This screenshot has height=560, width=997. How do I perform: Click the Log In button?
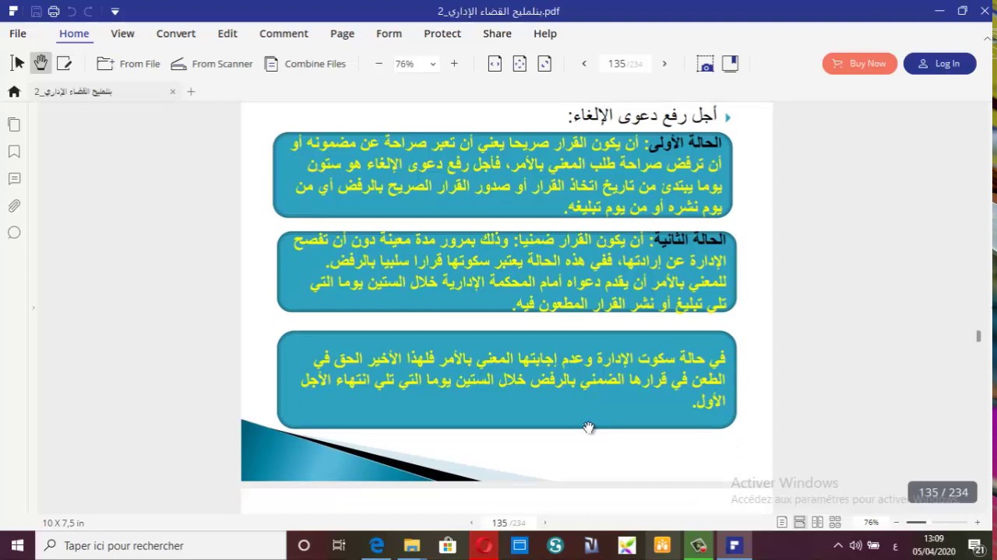tap(939, 64)
